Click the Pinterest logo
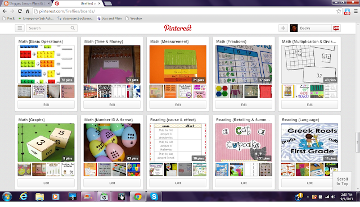Screen dimensions: 360x207 (x=178, y=28)
